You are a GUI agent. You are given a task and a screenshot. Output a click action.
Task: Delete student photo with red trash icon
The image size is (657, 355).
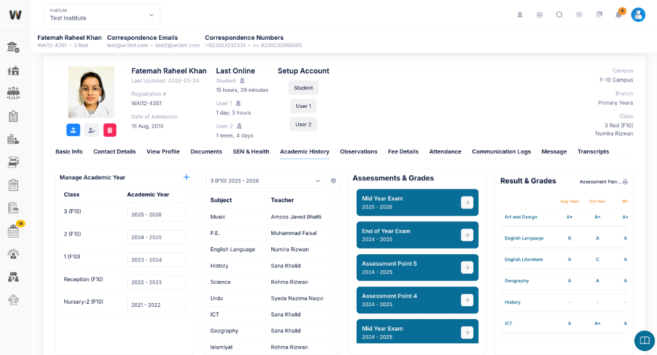tap(110, 130)
